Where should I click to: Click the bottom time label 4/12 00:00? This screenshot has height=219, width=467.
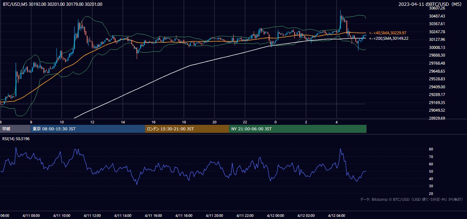(276, 216)
